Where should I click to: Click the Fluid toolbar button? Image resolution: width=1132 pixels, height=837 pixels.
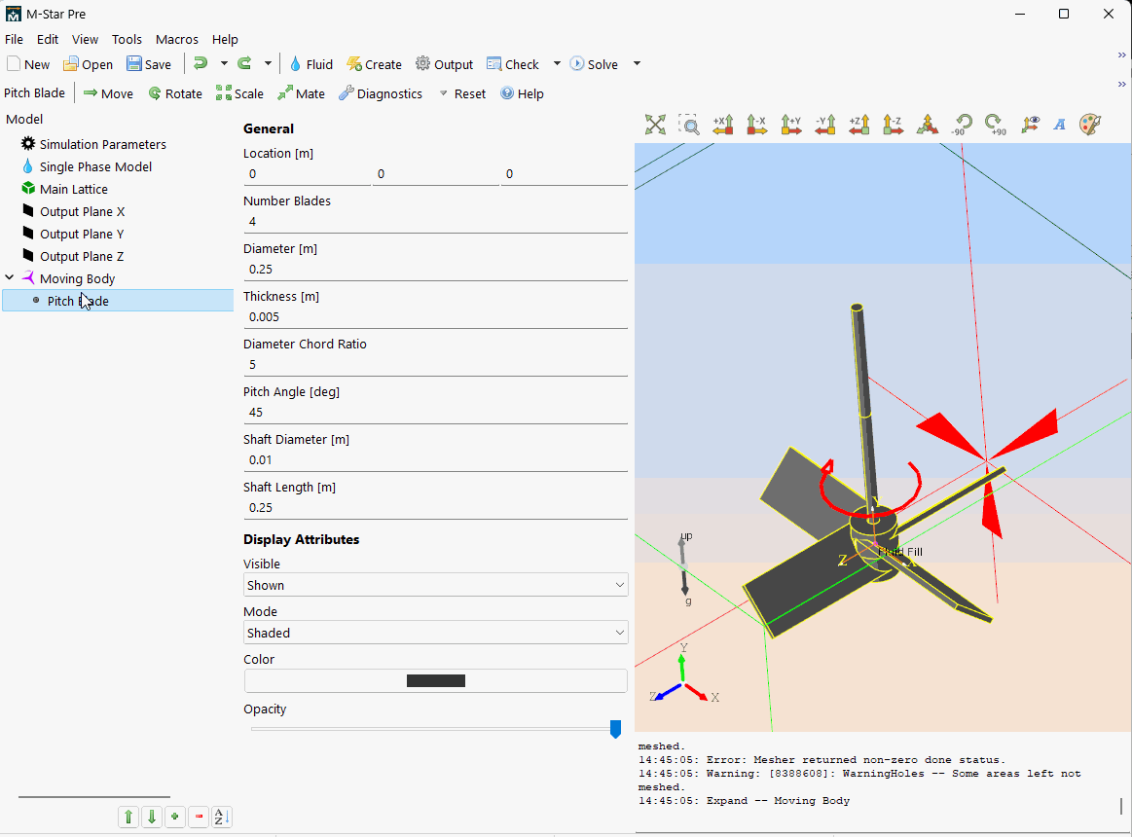click(311, 64)
